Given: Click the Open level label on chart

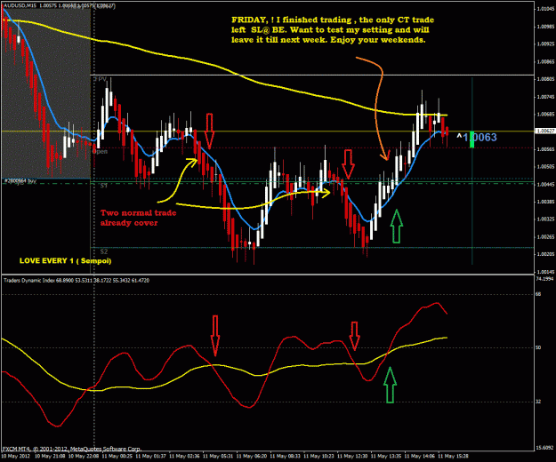Looking at the screenshot, I should 100,152.
